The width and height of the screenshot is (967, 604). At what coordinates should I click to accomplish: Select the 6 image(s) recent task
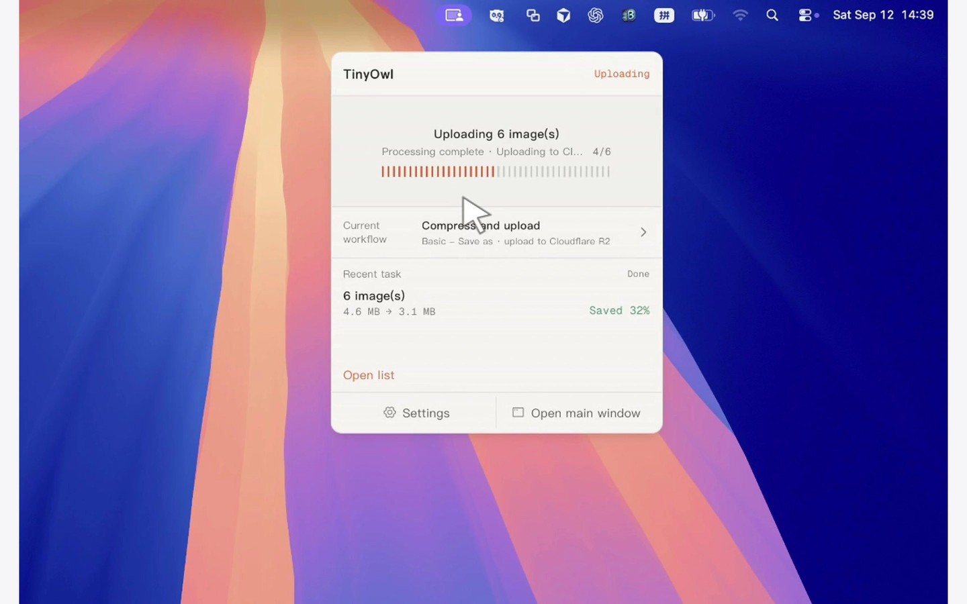pyautogui.click(x=374, y=296)
